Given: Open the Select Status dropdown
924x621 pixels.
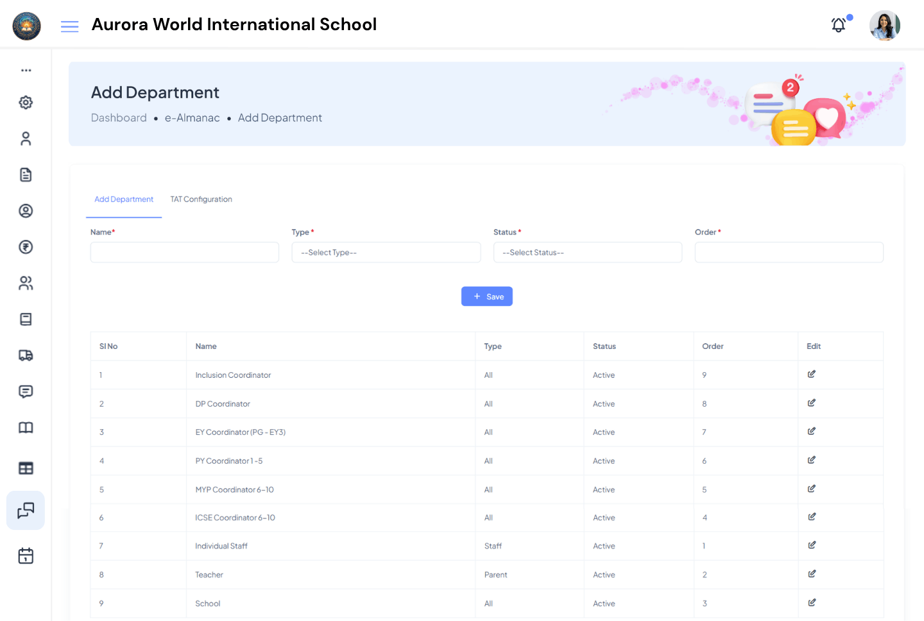Looking at the screenshot, I should pyautogui.click(x=587, y=252).
